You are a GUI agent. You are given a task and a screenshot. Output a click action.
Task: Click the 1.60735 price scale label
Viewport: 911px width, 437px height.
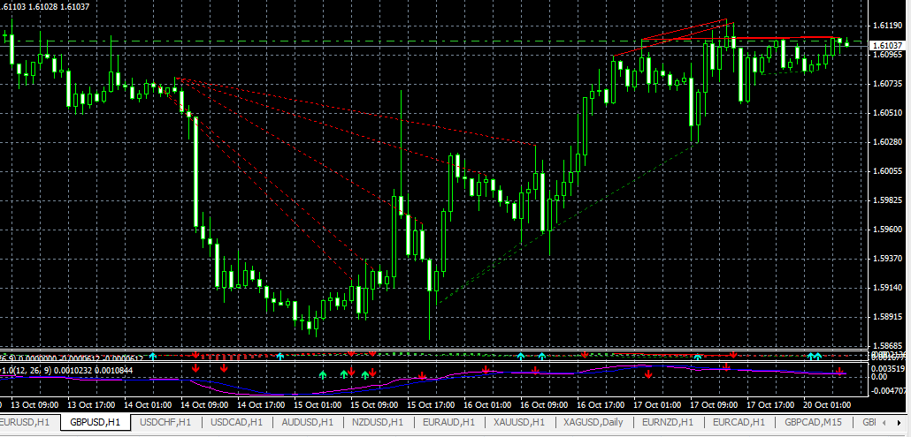click(887, 84)
